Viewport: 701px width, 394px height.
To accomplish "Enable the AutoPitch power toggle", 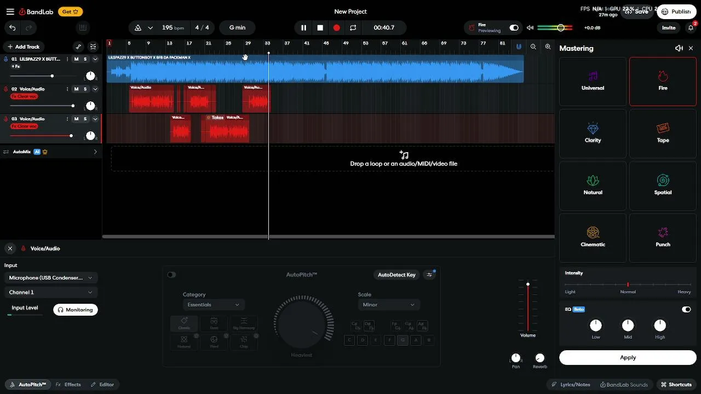I will pos(171,275).
